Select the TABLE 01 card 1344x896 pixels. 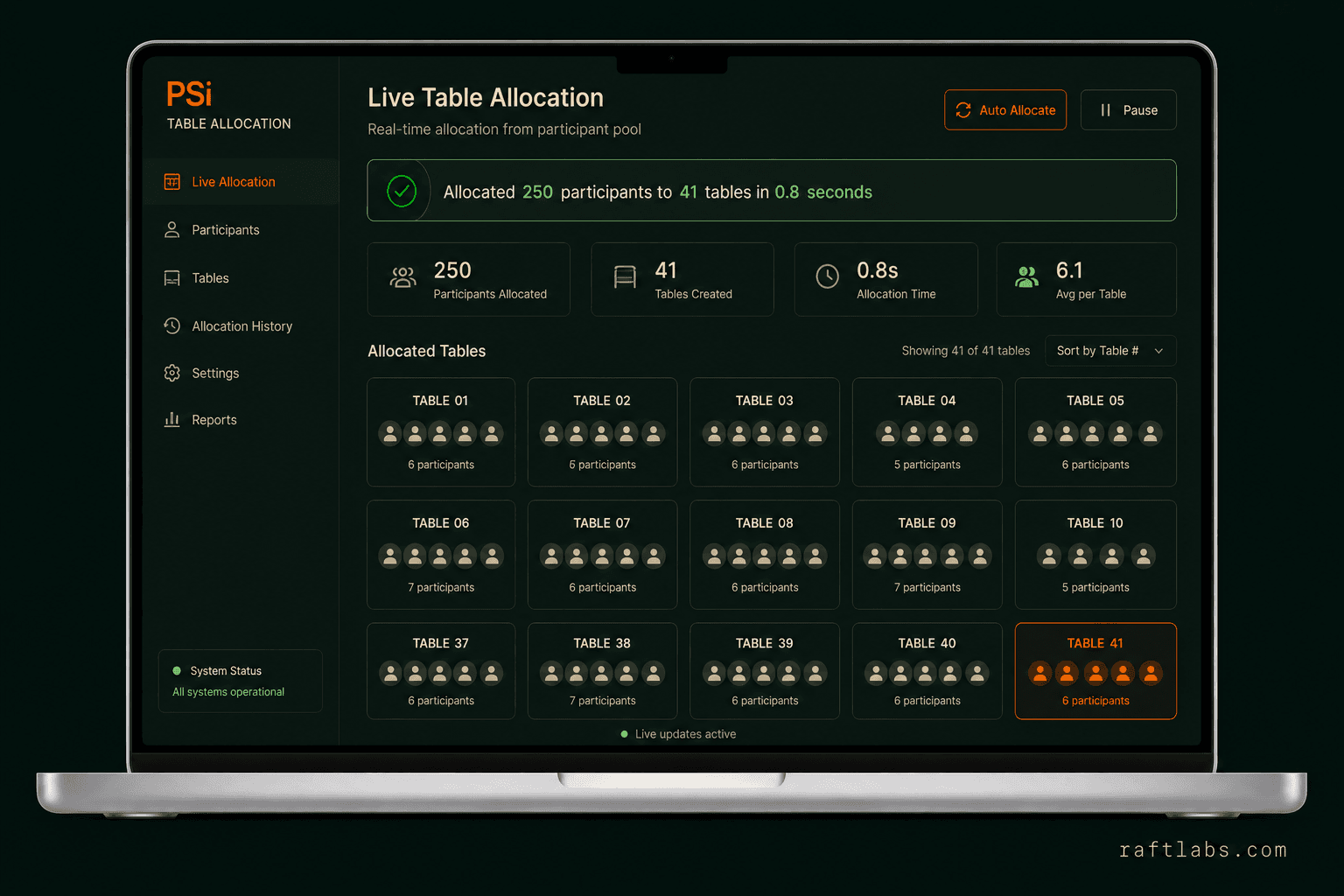[x=441, y=432]
